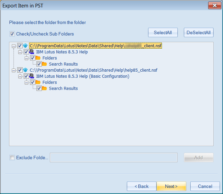Click folder icon of Folders under Basic Configuration
Image resolution: width=223 pixels, height=194 pixels.
tap(38, 82)
